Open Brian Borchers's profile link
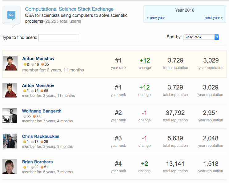 pyautogui.click(x=37, y=162)
